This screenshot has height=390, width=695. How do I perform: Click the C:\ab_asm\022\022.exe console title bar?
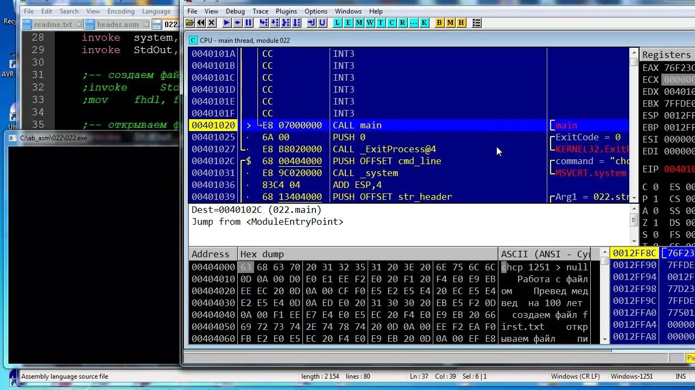click(93, 138)
